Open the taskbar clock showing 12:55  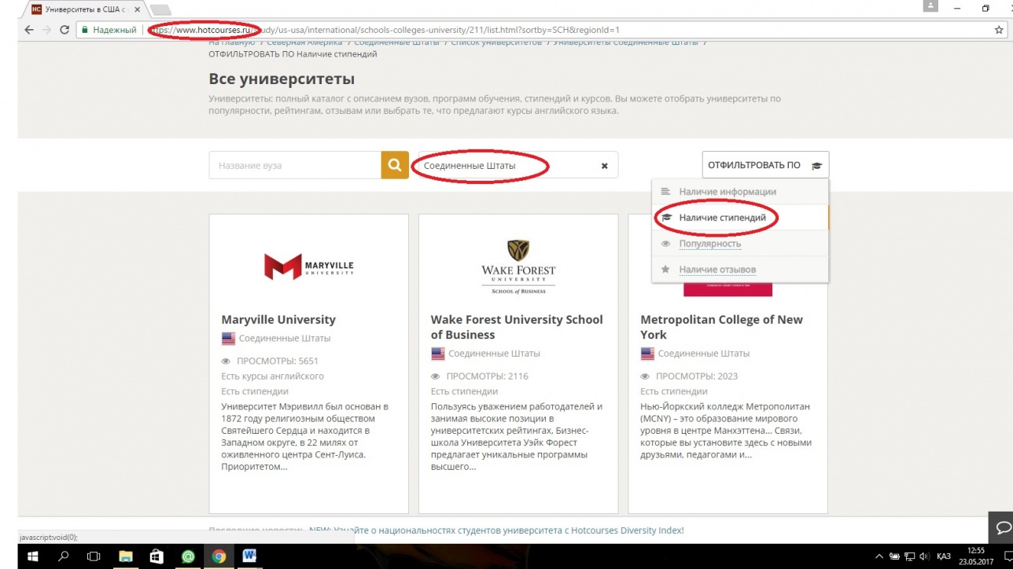[x=975, y=556]
